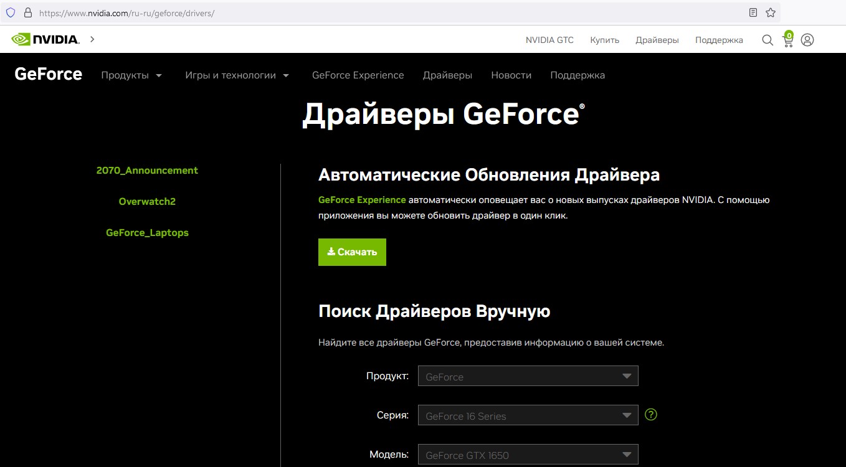
Task: Follow the green GeForce Experience text link
Action: point(361,200)
